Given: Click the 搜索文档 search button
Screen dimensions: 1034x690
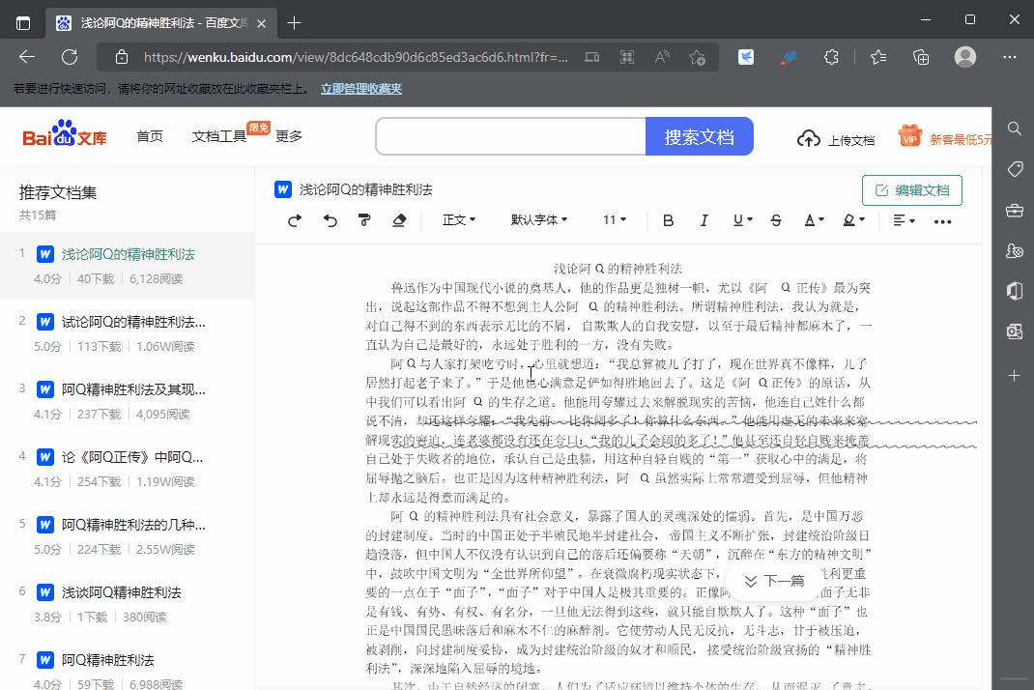Looking at the screenshot, I should 700,136.
